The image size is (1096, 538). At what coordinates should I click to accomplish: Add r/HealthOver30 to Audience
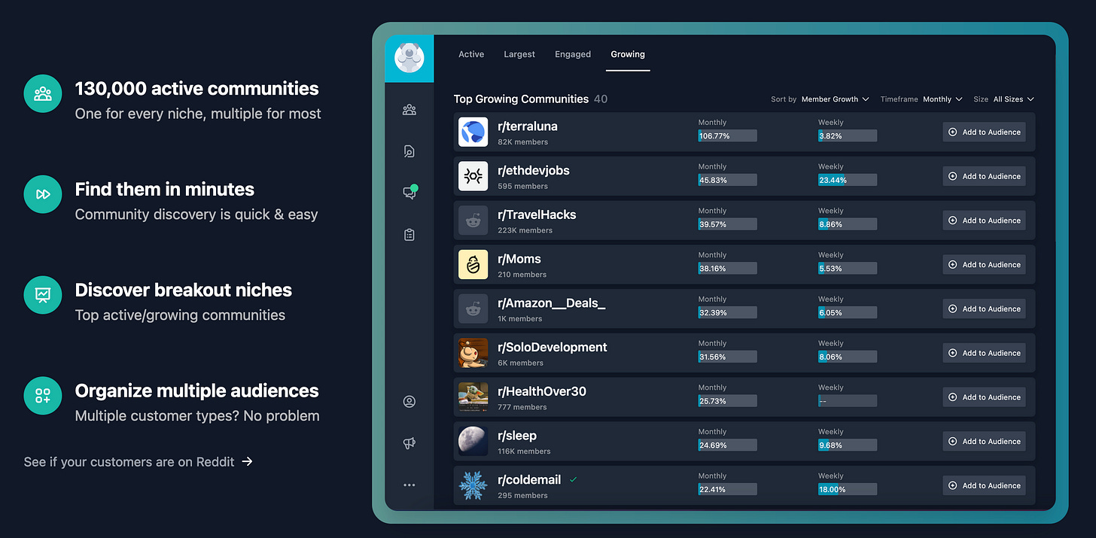(984, 397)
